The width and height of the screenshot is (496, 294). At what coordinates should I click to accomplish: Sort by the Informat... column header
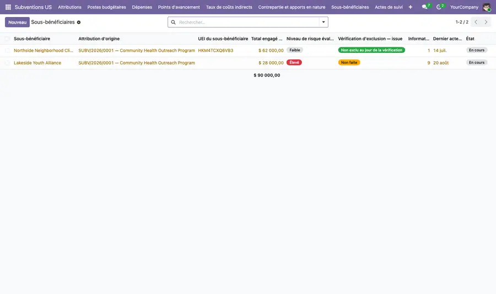418,39
